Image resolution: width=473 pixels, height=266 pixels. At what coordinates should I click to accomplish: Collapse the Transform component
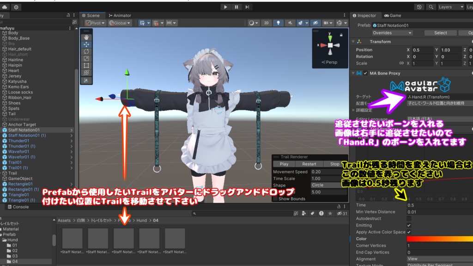tap(353, 42)
